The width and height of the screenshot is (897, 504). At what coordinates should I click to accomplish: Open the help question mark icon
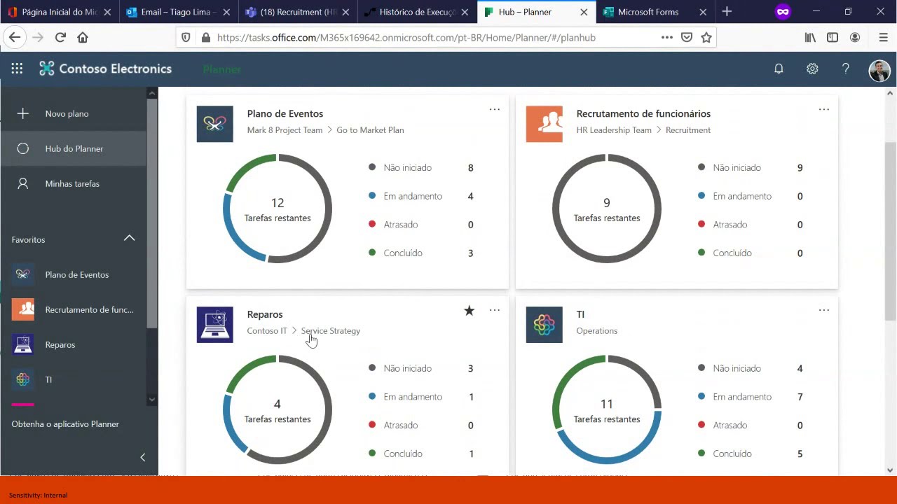(846, 69)
